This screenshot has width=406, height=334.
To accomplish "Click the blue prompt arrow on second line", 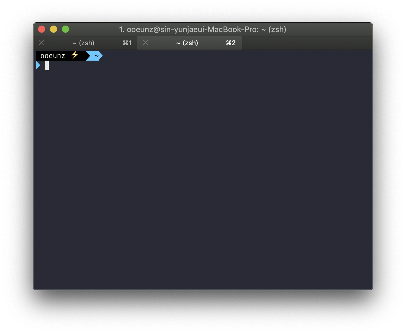I will coord(38,65).
